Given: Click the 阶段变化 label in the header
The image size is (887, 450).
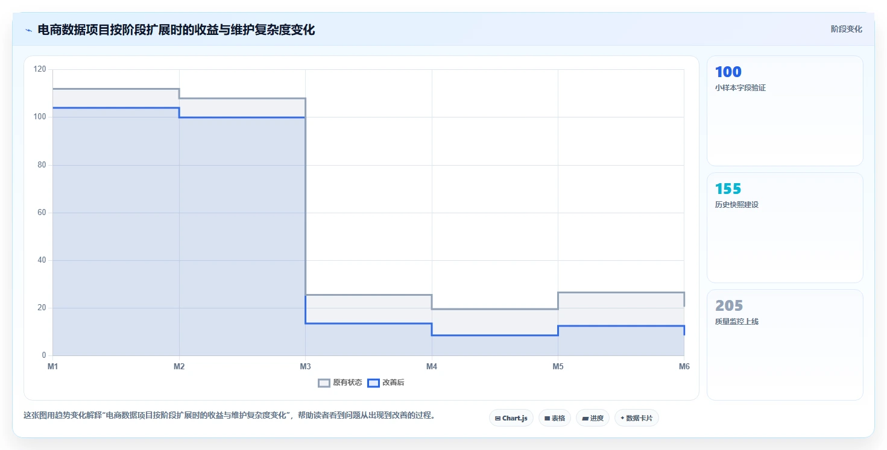Looking at the screenshot, I should coord(847,29).
